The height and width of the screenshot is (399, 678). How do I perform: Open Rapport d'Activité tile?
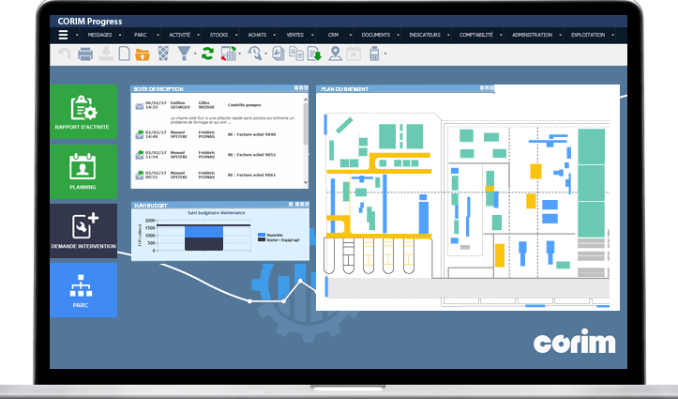pyautogui.click(x=83, y=112)
